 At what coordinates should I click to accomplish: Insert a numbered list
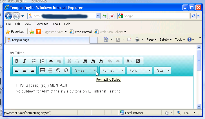point(34,61)
